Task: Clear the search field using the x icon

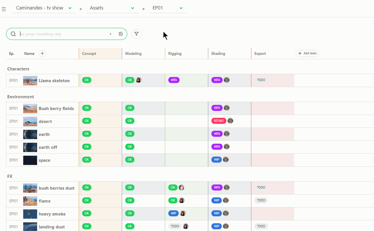Action: (x=110, y=34)
